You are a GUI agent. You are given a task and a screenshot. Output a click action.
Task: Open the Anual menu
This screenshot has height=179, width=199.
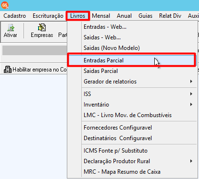(124, 16)
